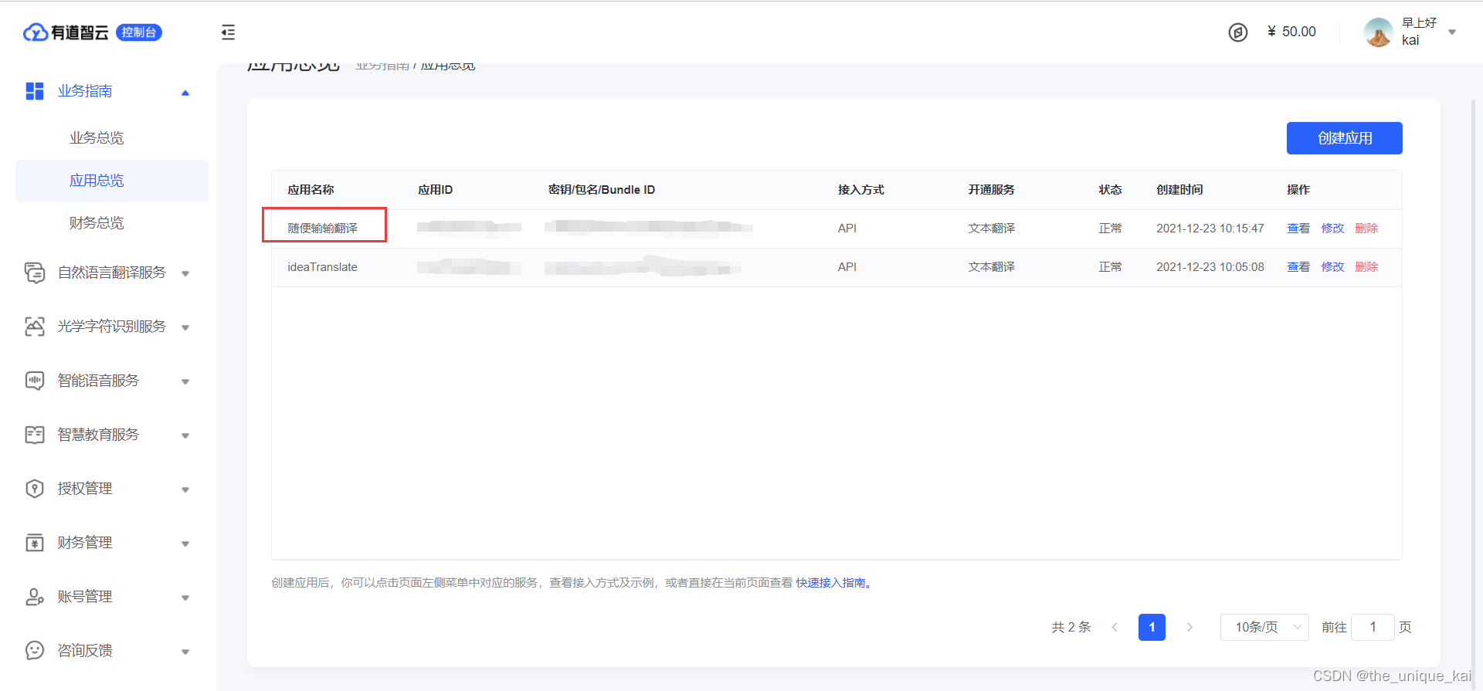Expand the 账号管理 arrow
This screenshot has height=691, width=1483.
[x=185, y=598]
